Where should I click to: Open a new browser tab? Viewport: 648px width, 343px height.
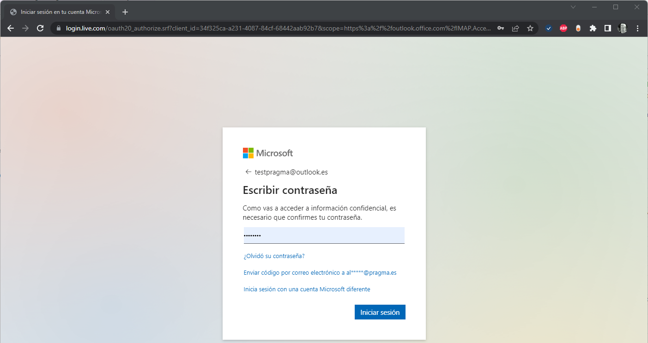tap(125, 12)
